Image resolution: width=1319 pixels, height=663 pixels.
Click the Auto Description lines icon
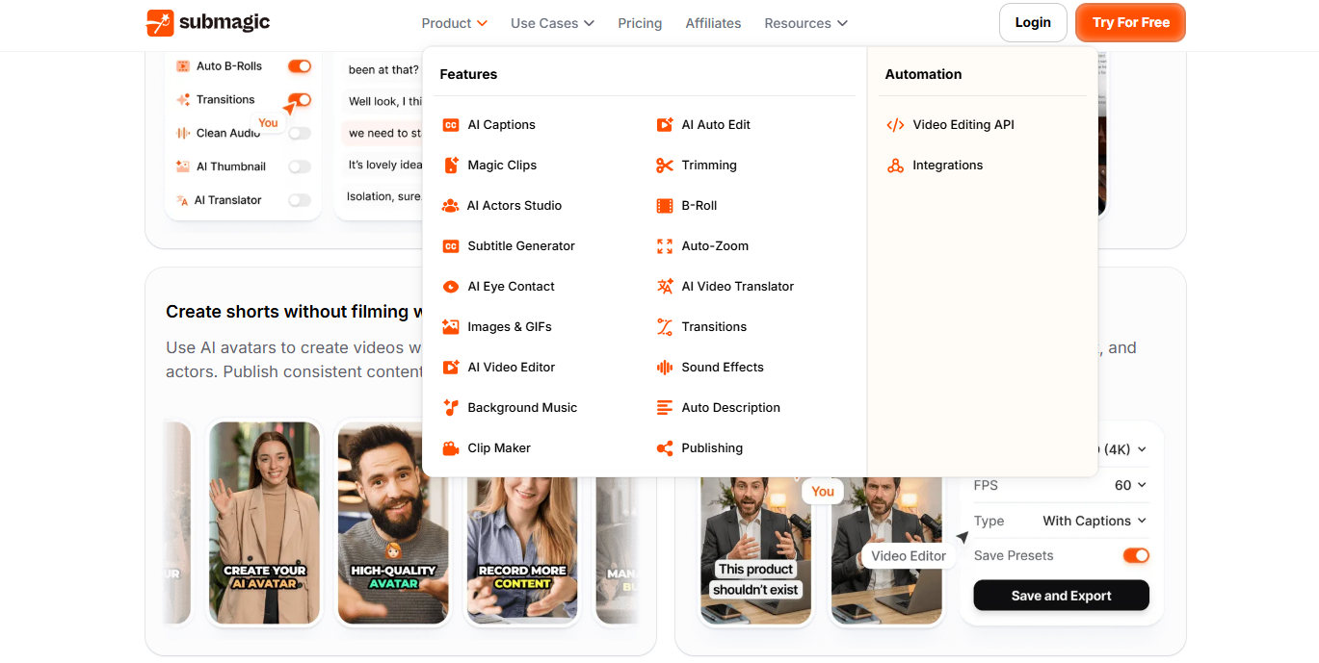[x=665, y=408]
